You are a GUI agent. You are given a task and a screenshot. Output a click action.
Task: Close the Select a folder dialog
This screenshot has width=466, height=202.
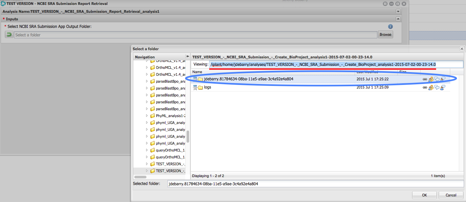click(462, 49)
